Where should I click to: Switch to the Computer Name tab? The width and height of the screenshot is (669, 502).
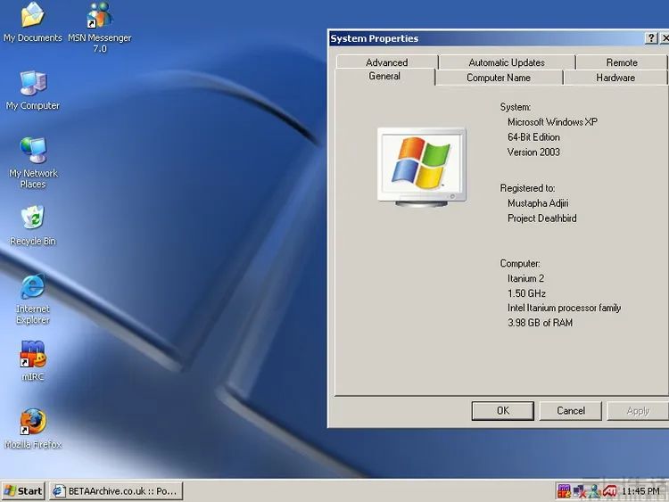pos(498,78)
